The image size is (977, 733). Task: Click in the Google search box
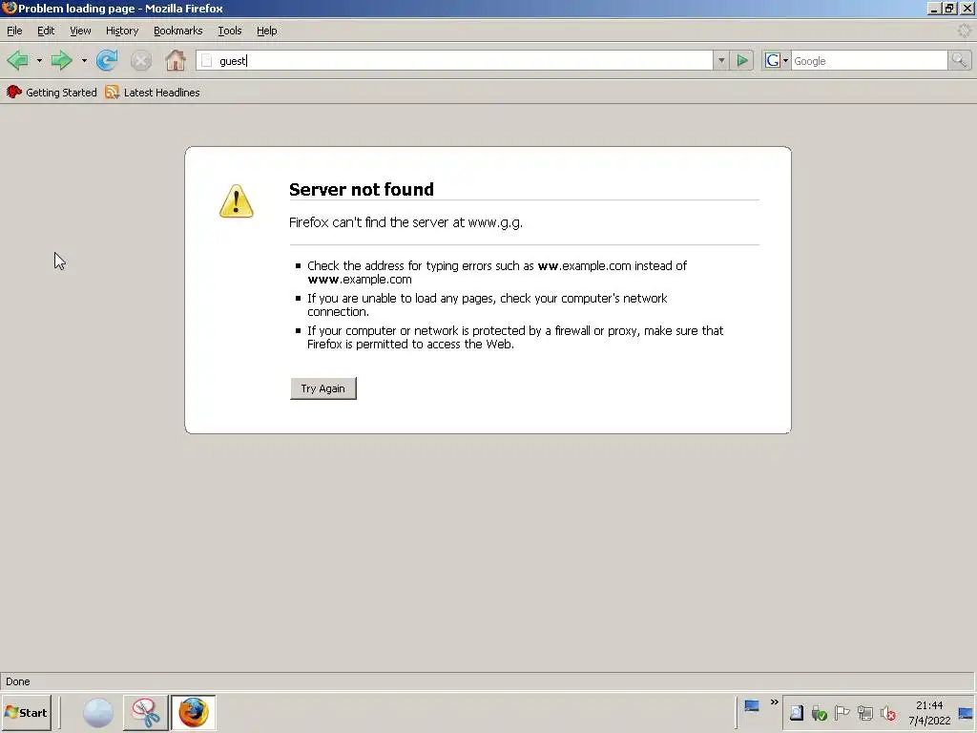pyautogui.click(x=868, y=60)
